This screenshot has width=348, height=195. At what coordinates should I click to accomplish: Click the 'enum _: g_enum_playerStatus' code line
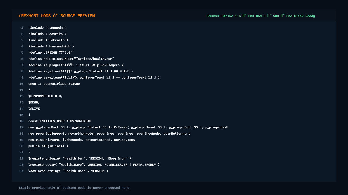tap(54, 84)
